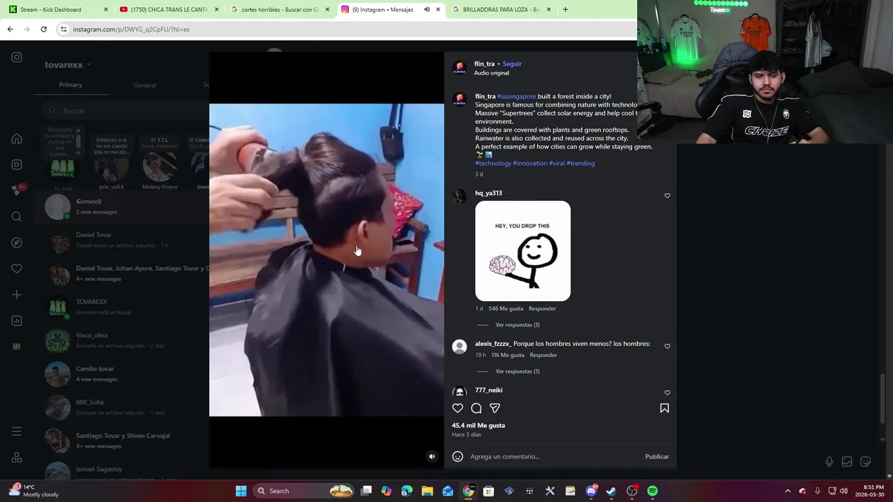
Task: Like the post with the heart icon
Action: pyautogui.click(x=458, y=409)
